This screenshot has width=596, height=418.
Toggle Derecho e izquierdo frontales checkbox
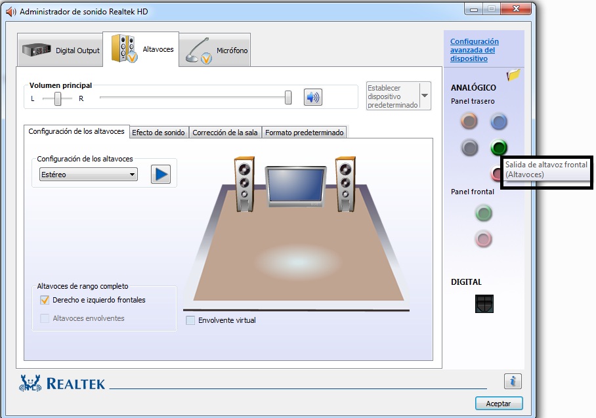[45, 300]
